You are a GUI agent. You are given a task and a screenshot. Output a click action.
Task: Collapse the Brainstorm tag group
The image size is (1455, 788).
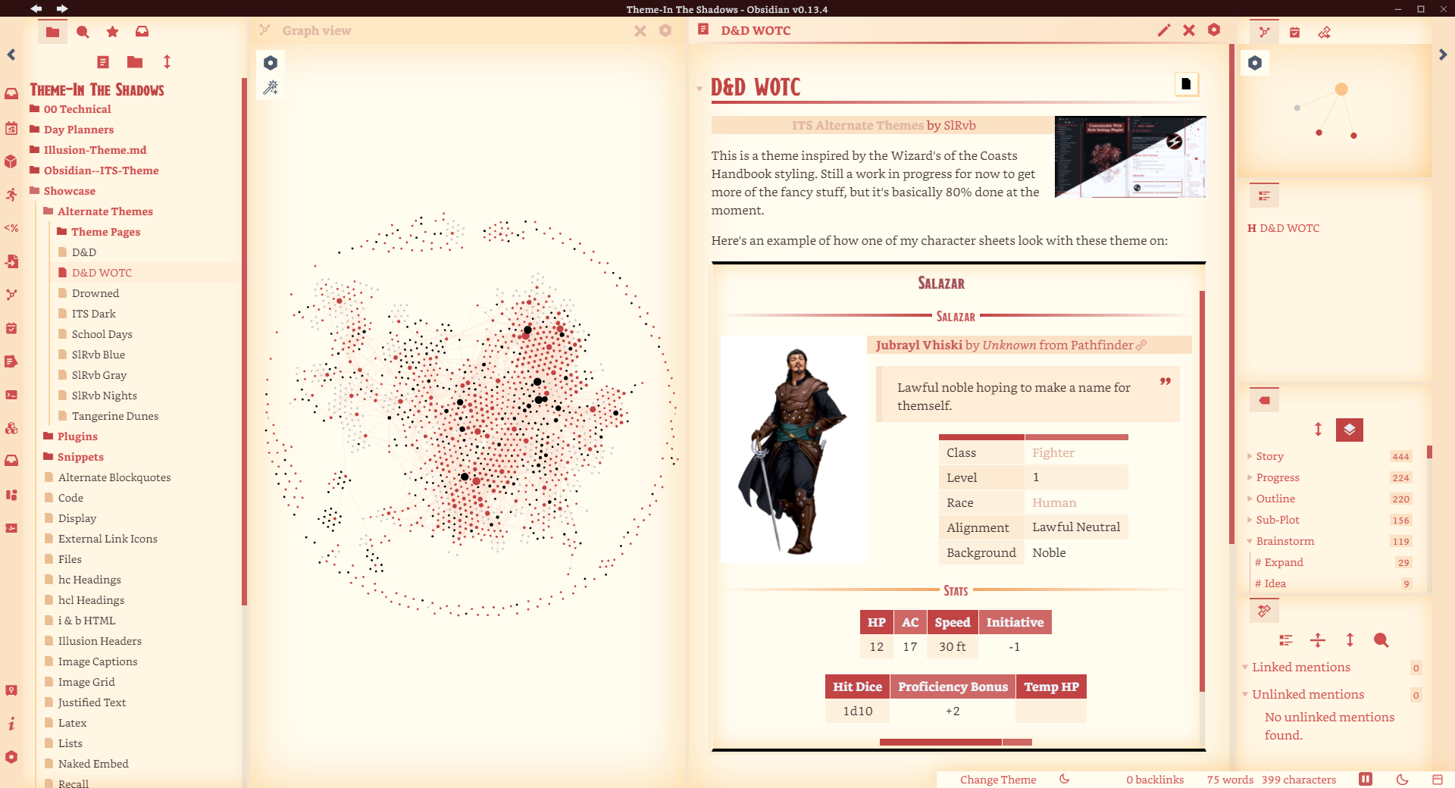click(x=1250, y=541)
